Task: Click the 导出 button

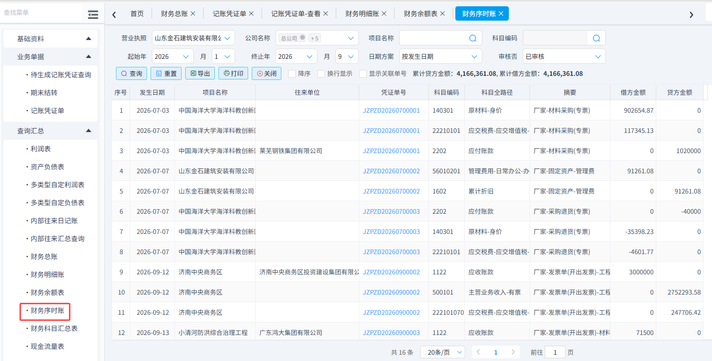Action: click(200, 73)
